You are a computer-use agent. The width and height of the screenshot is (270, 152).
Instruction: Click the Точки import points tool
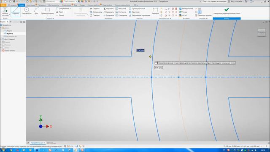point(183,12)
